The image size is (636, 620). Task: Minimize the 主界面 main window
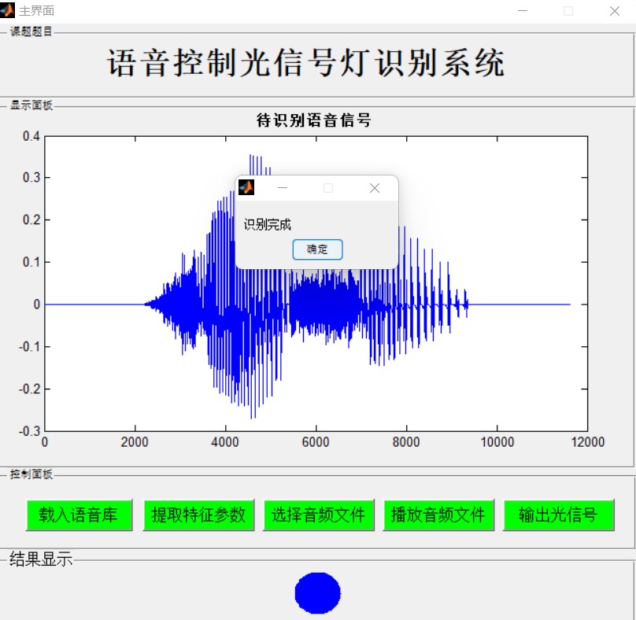click(x=523, y=10)
